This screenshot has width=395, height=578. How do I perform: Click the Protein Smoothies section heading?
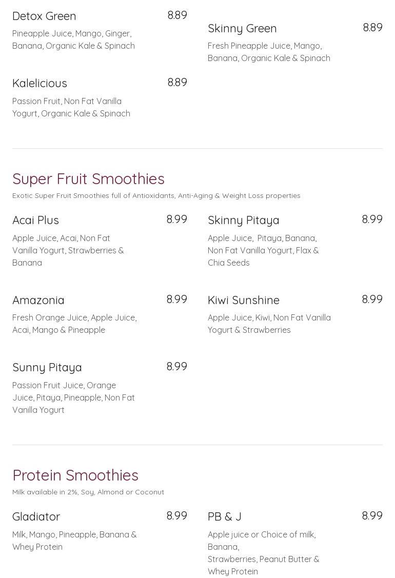75,475
